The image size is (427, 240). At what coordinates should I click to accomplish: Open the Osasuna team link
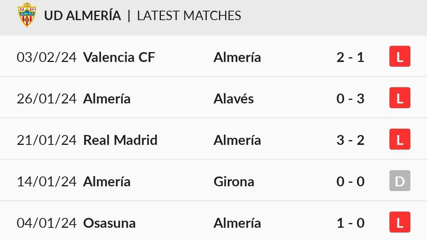(110, 223)
